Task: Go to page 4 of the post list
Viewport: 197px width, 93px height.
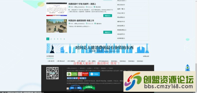Action: coord(58,39)
